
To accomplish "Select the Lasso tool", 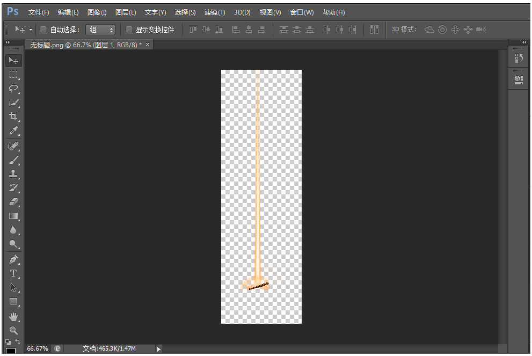I will click(13, 89).
